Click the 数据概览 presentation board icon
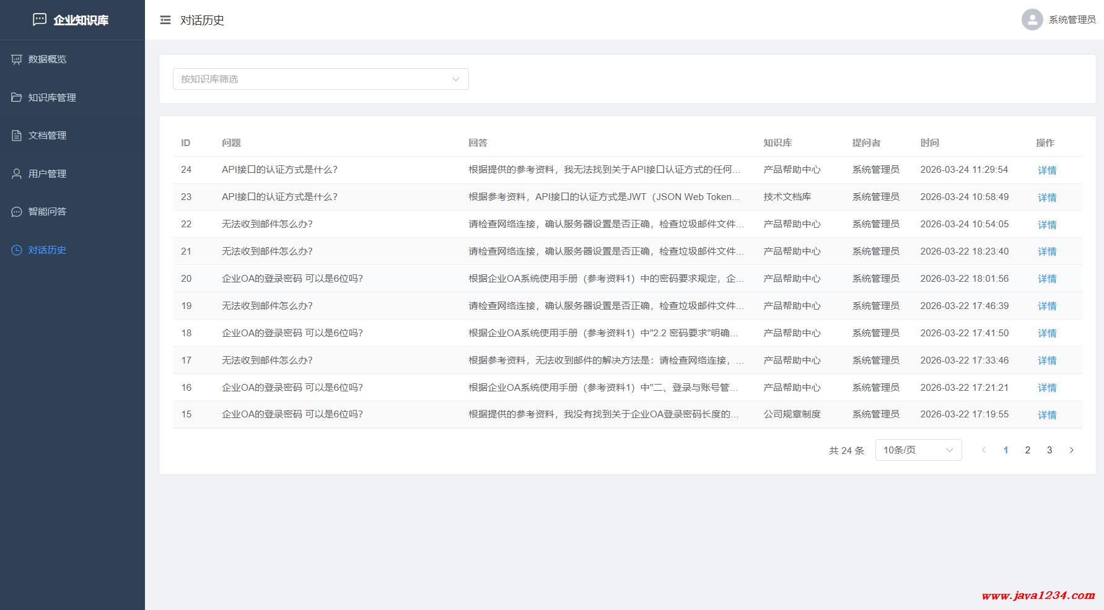Image resolution: width=1104 pixels, height=610 pixels. [x=17, y=59]
